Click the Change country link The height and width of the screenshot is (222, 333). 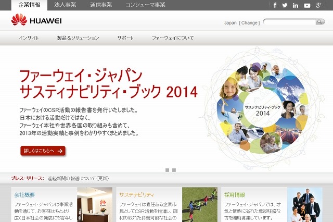[x=249, y=23]
